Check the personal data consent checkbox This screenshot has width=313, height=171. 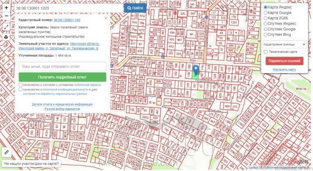[21, 89]
